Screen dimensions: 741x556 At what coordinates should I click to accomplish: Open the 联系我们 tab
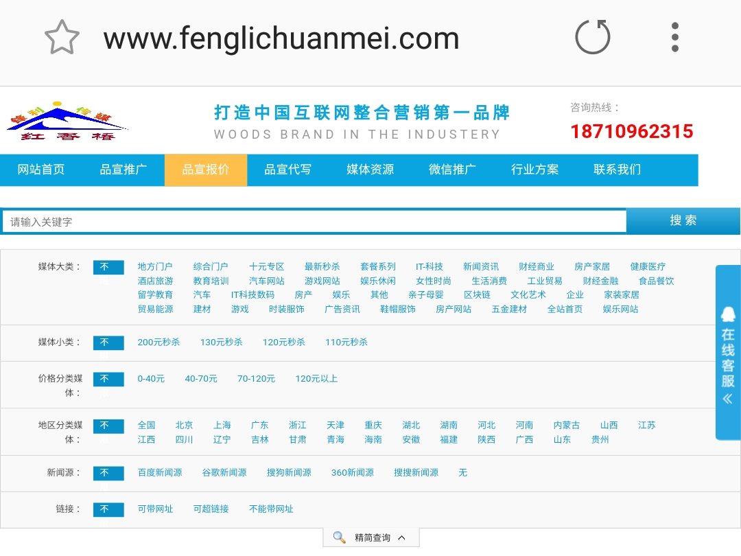click(x=616, y=170)
